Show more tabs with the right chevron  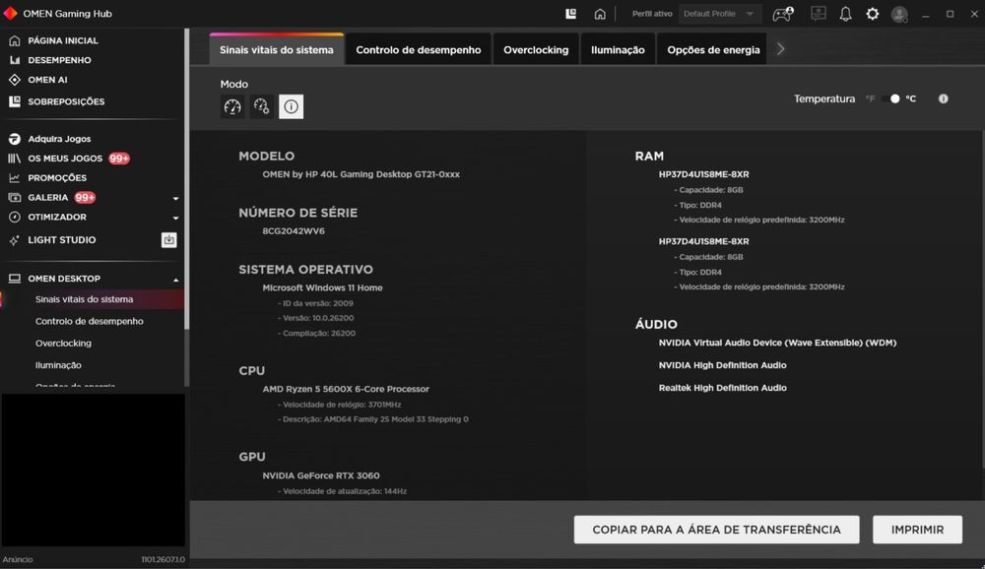click(x=780, y=49)
